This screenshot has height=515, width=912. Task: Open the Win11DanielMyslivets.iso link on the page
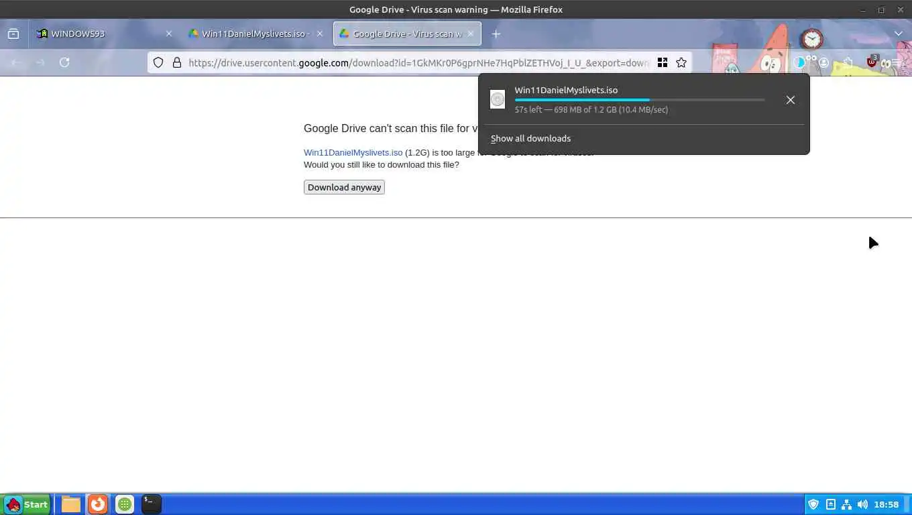(353, 152)
